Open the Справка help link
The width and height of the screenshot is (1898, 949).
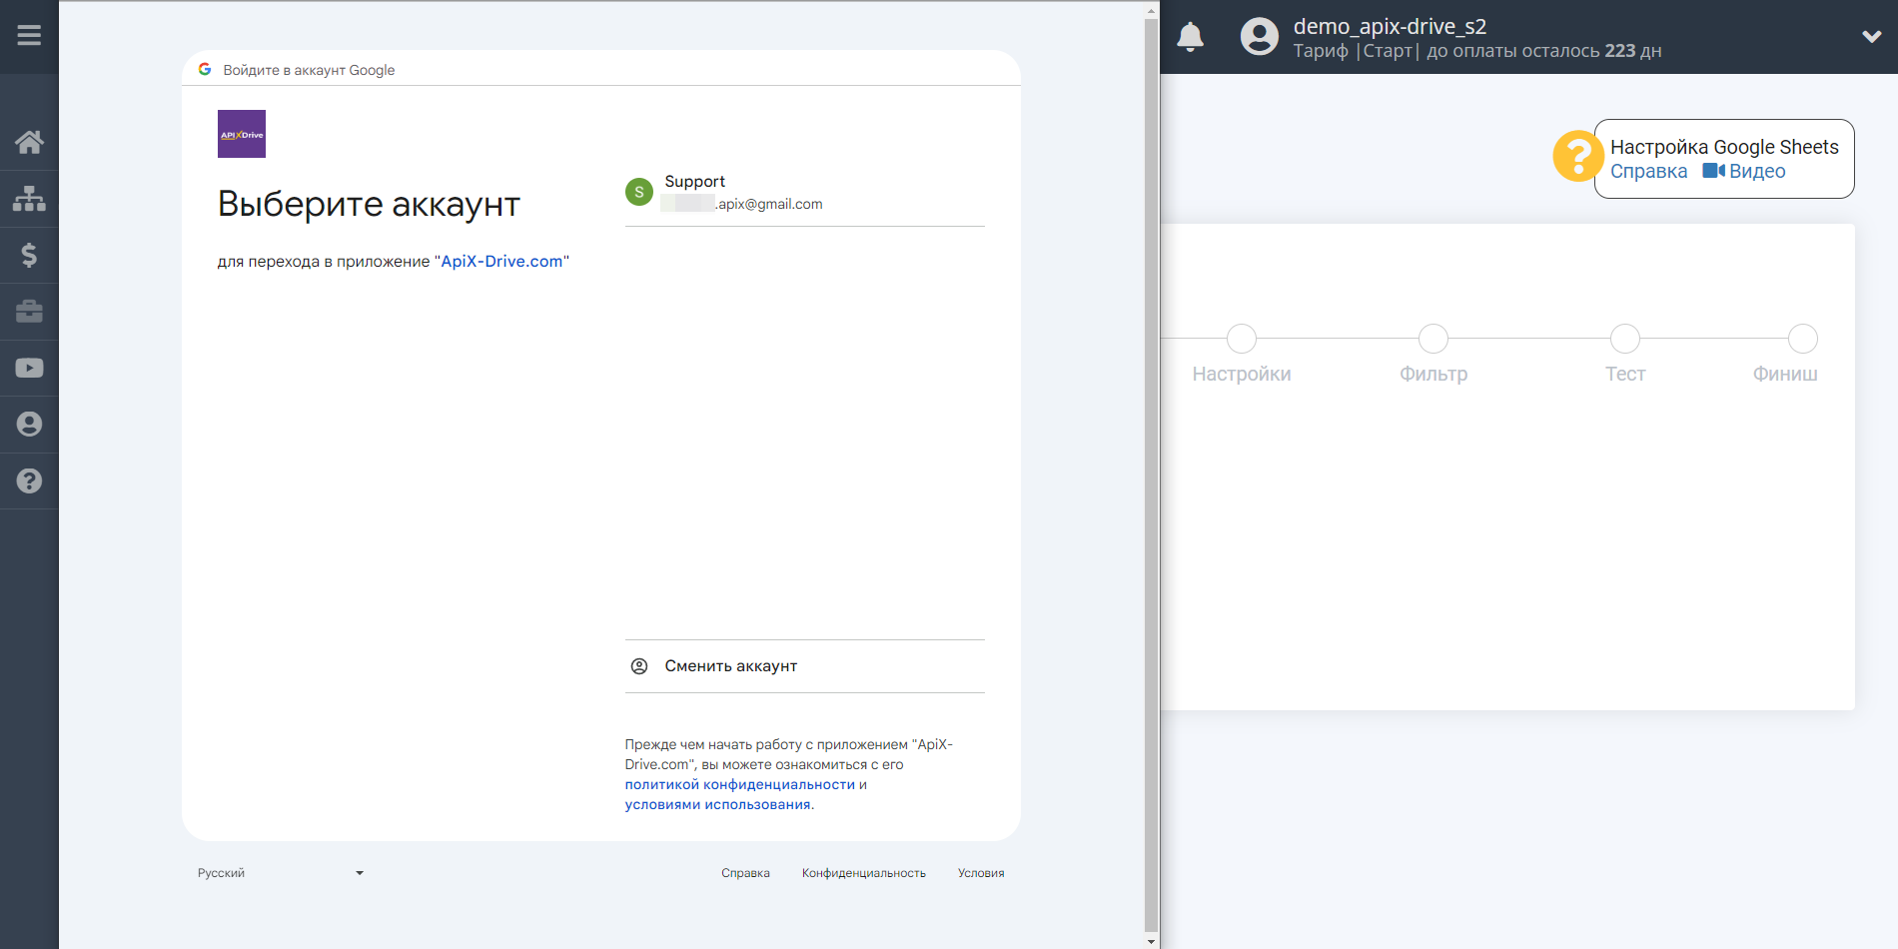tap(1648, 171)
